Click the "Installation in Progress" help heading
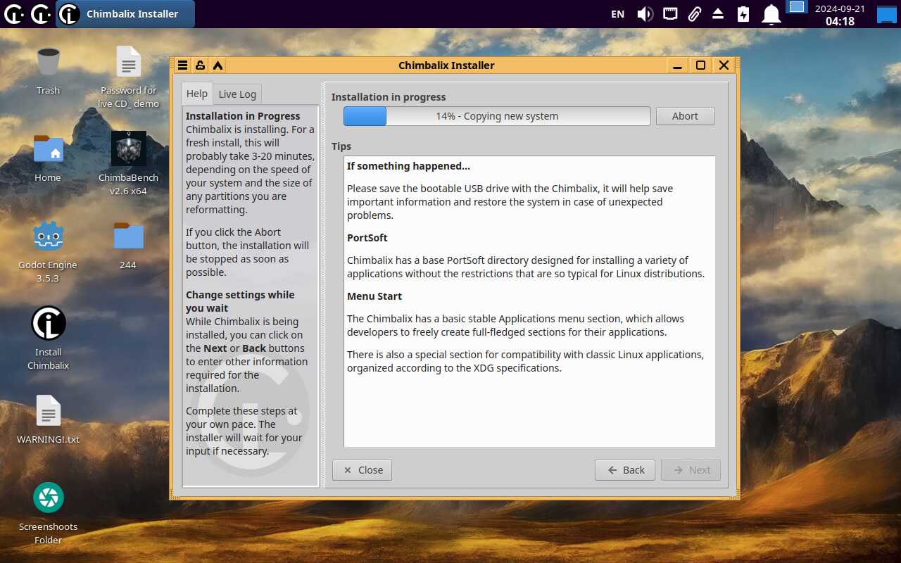The height and width of the screenshot is (563, 901). click(243, 116)
